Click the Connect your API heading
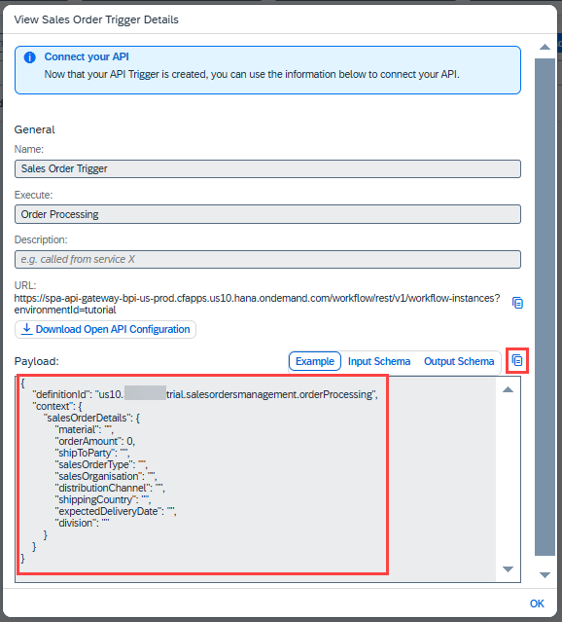Viewport: 562px width, 622px height. click(x=87, y=56)
